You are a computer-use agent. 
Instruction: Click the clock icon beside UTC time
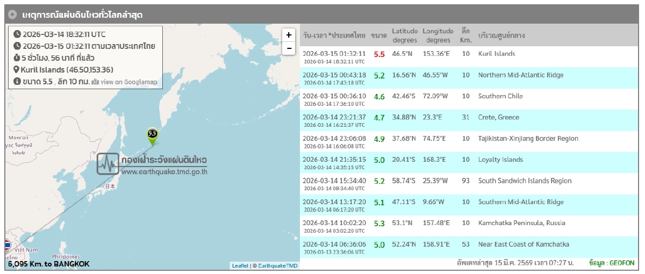[x=17, y=34]
